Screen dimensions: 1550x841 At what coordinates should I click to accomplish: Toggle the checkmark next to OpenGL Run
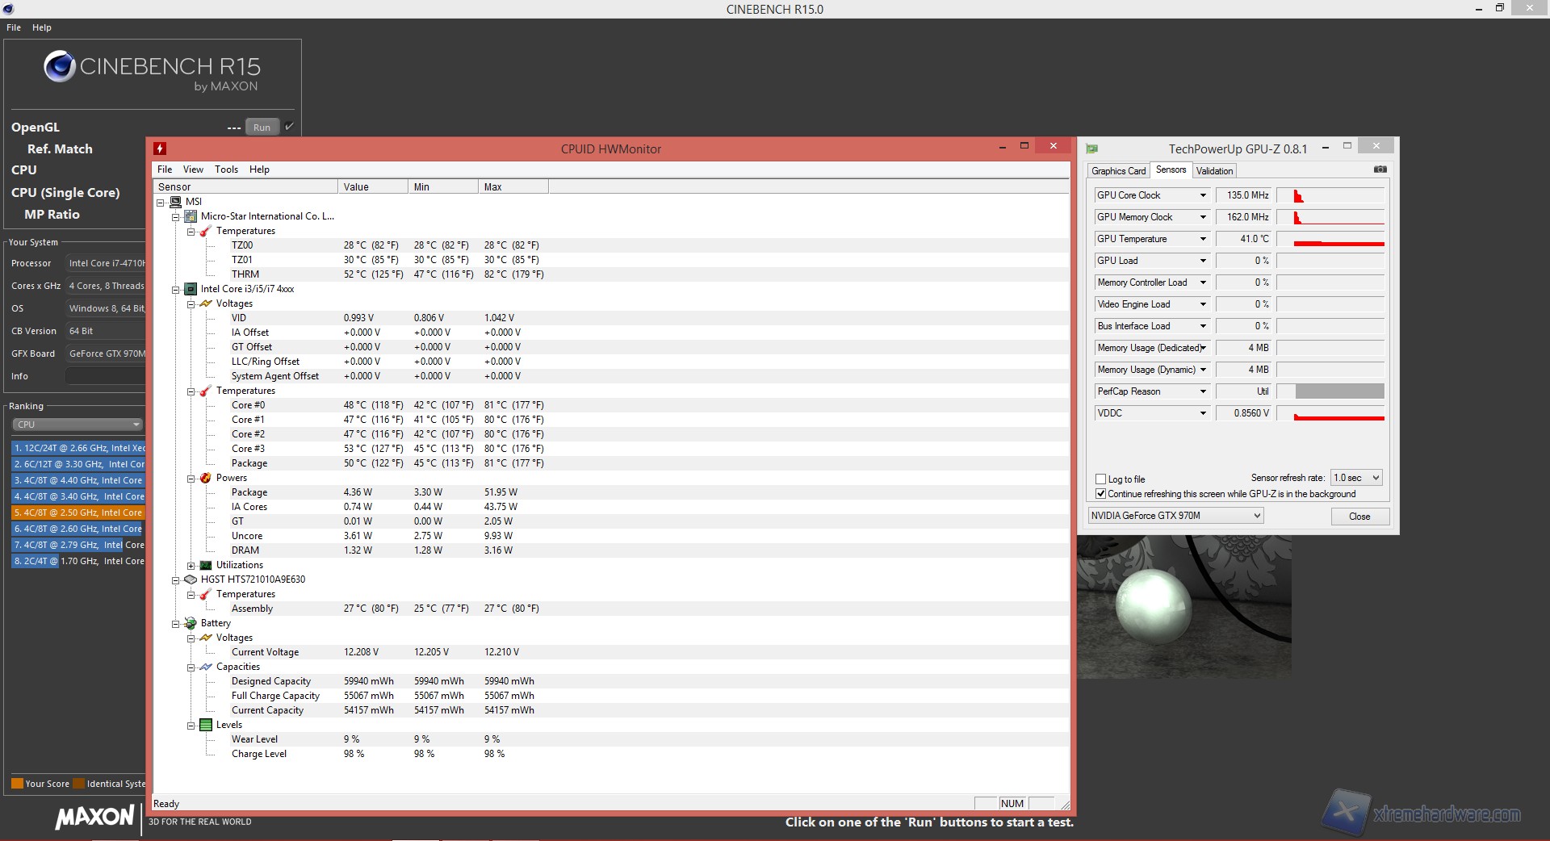pos(289,127)
